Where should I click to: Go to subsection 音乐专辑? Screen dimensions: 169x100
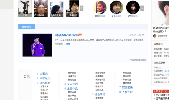(72, 92)
